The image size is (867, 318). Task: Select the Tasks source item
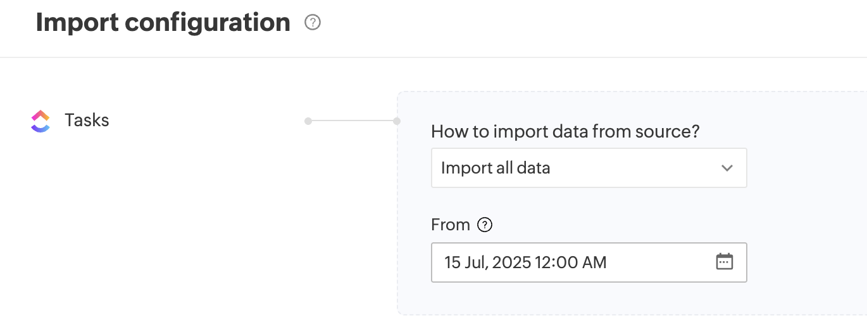(x=87, y=121)
